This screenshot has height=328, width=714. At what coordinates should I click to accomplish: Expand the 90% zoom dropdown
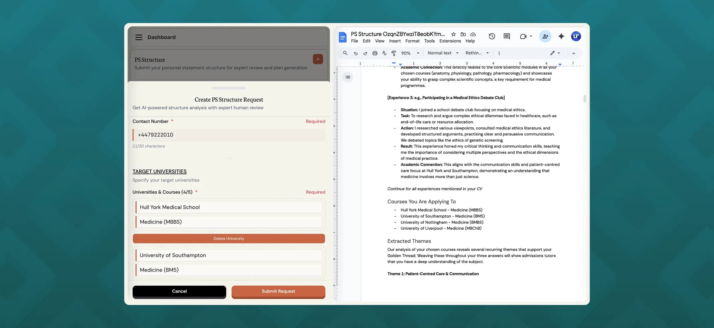tap(410, 53)
